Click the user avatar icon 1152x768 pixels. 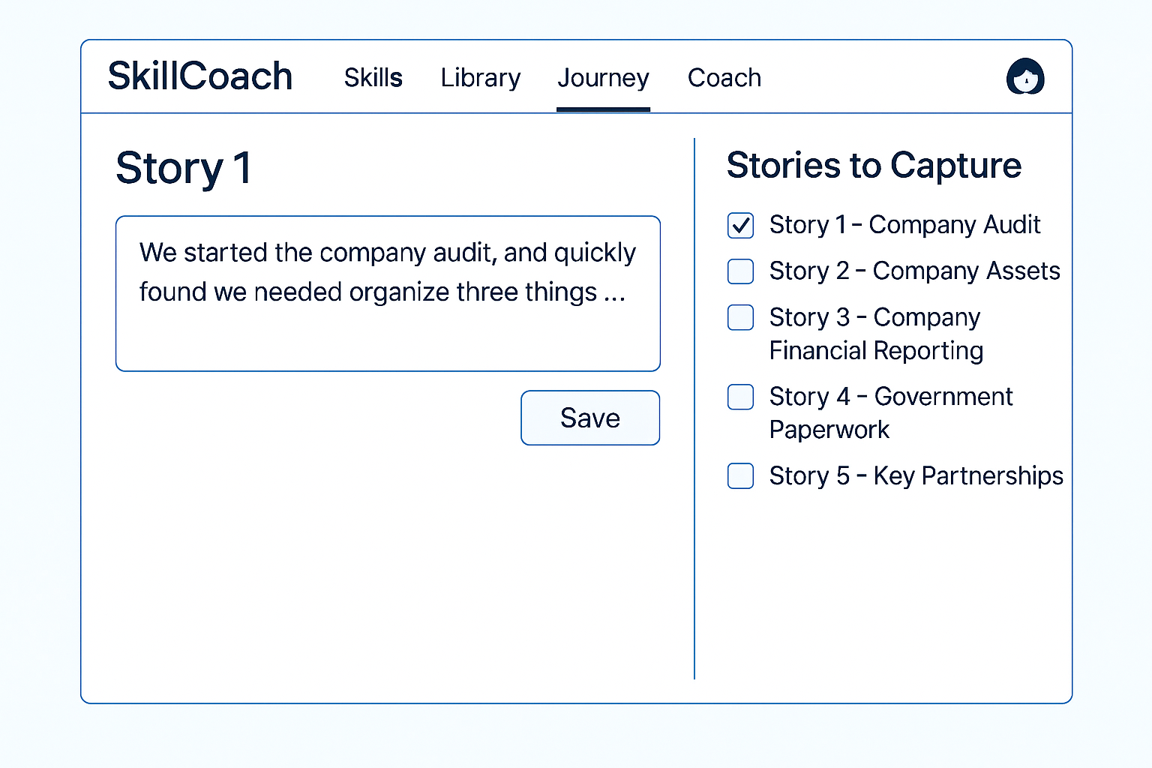1025,77
